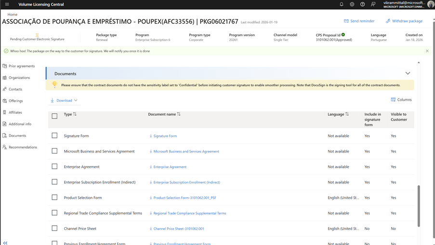Click the Pending Customer Electronic Signature status
Image resolution: width=435 pixels, height=245 pixels.
(x=37, y=39)
